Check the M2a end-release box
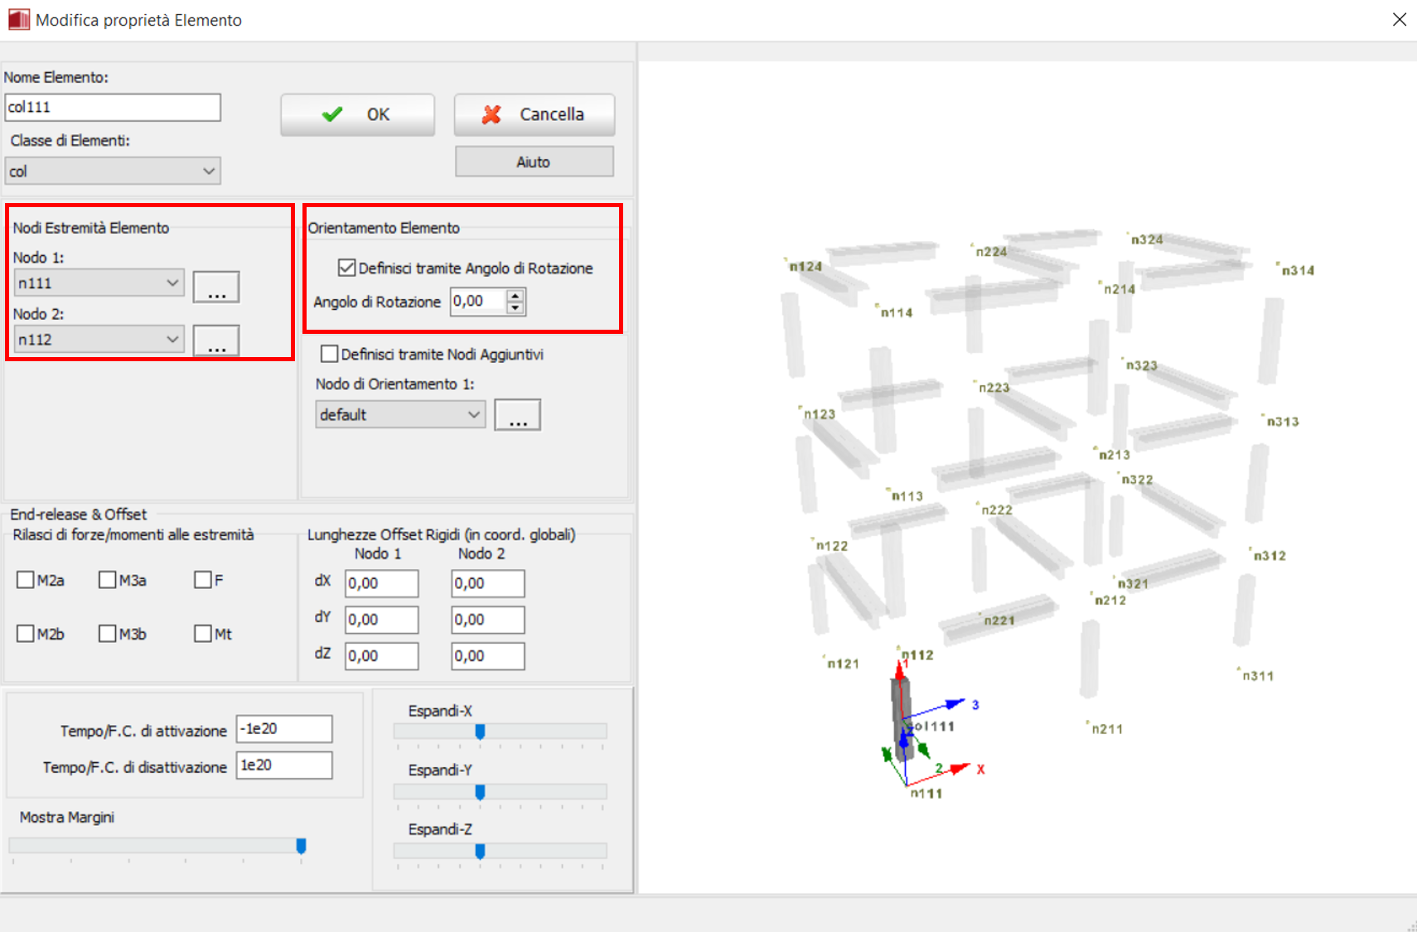This screenshot has height=932, width=1417. (26, 580)
